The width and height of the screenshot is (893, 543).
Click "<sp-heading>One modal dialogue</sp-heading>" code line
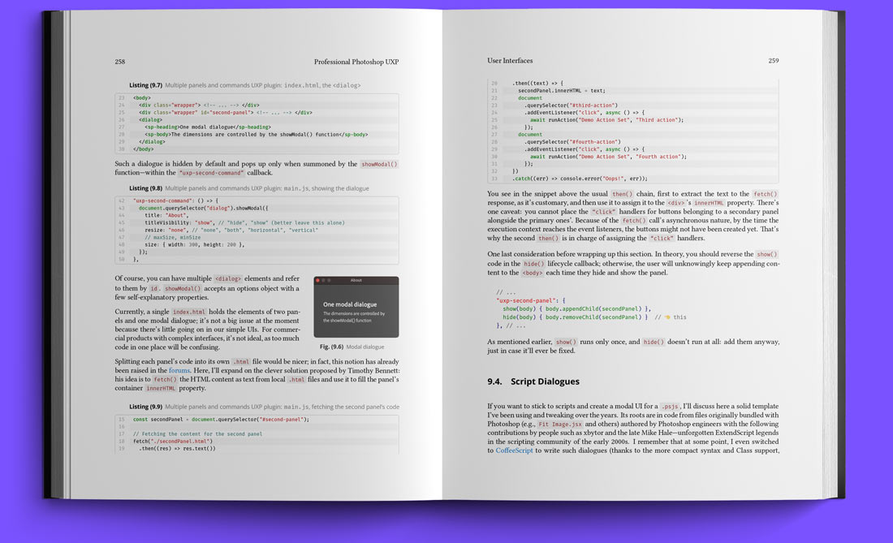207,127
